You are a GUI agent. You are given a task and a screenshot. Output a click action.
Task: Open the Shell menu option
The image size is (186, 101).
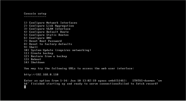click(31, 47)
